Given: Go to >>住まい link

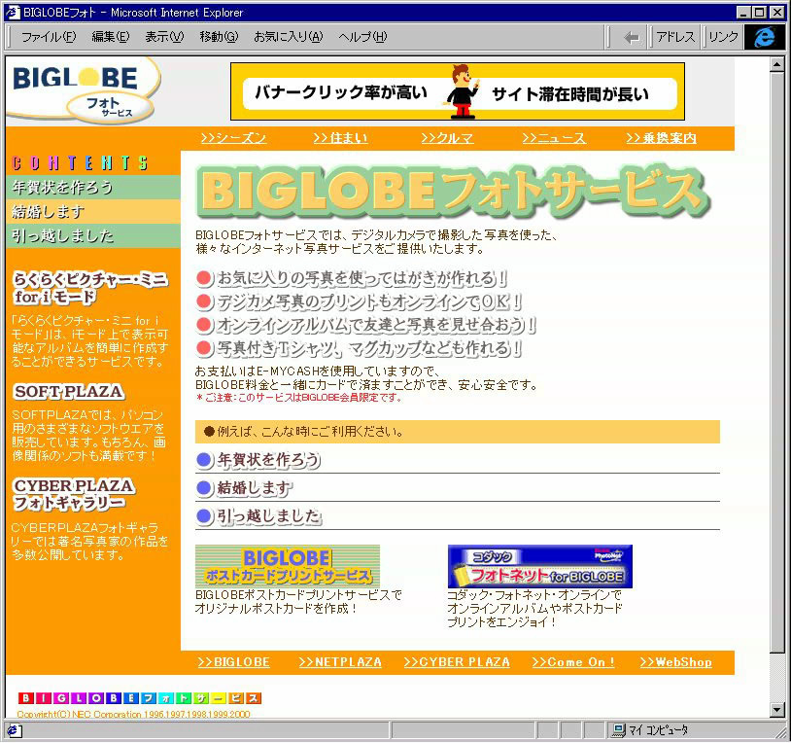Looking at the screenshot, I should point(340,138).
